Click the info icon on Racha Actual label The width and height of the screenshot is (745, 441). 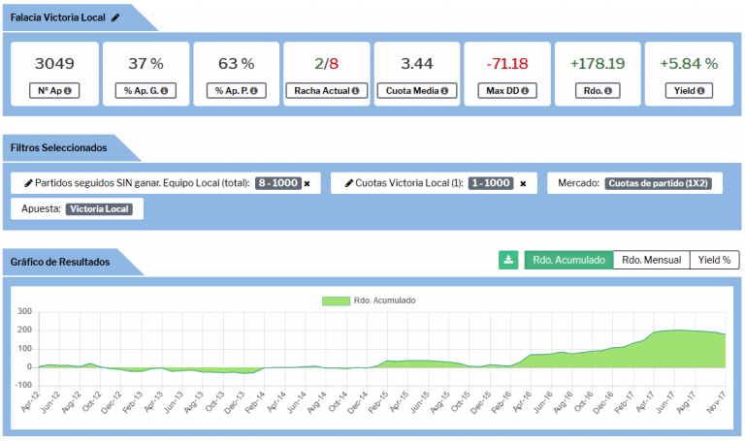coord(355,91)
